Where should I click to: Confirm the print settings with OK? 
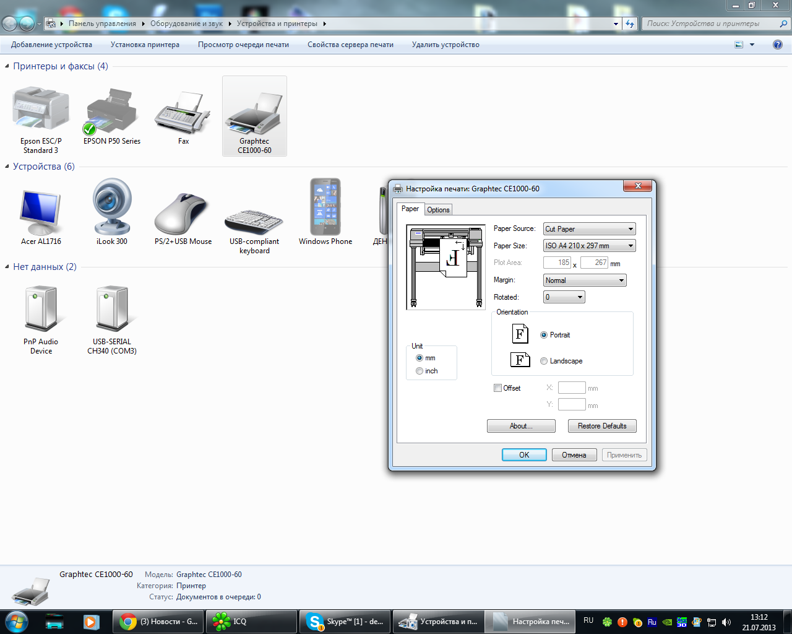pos(524,455)
